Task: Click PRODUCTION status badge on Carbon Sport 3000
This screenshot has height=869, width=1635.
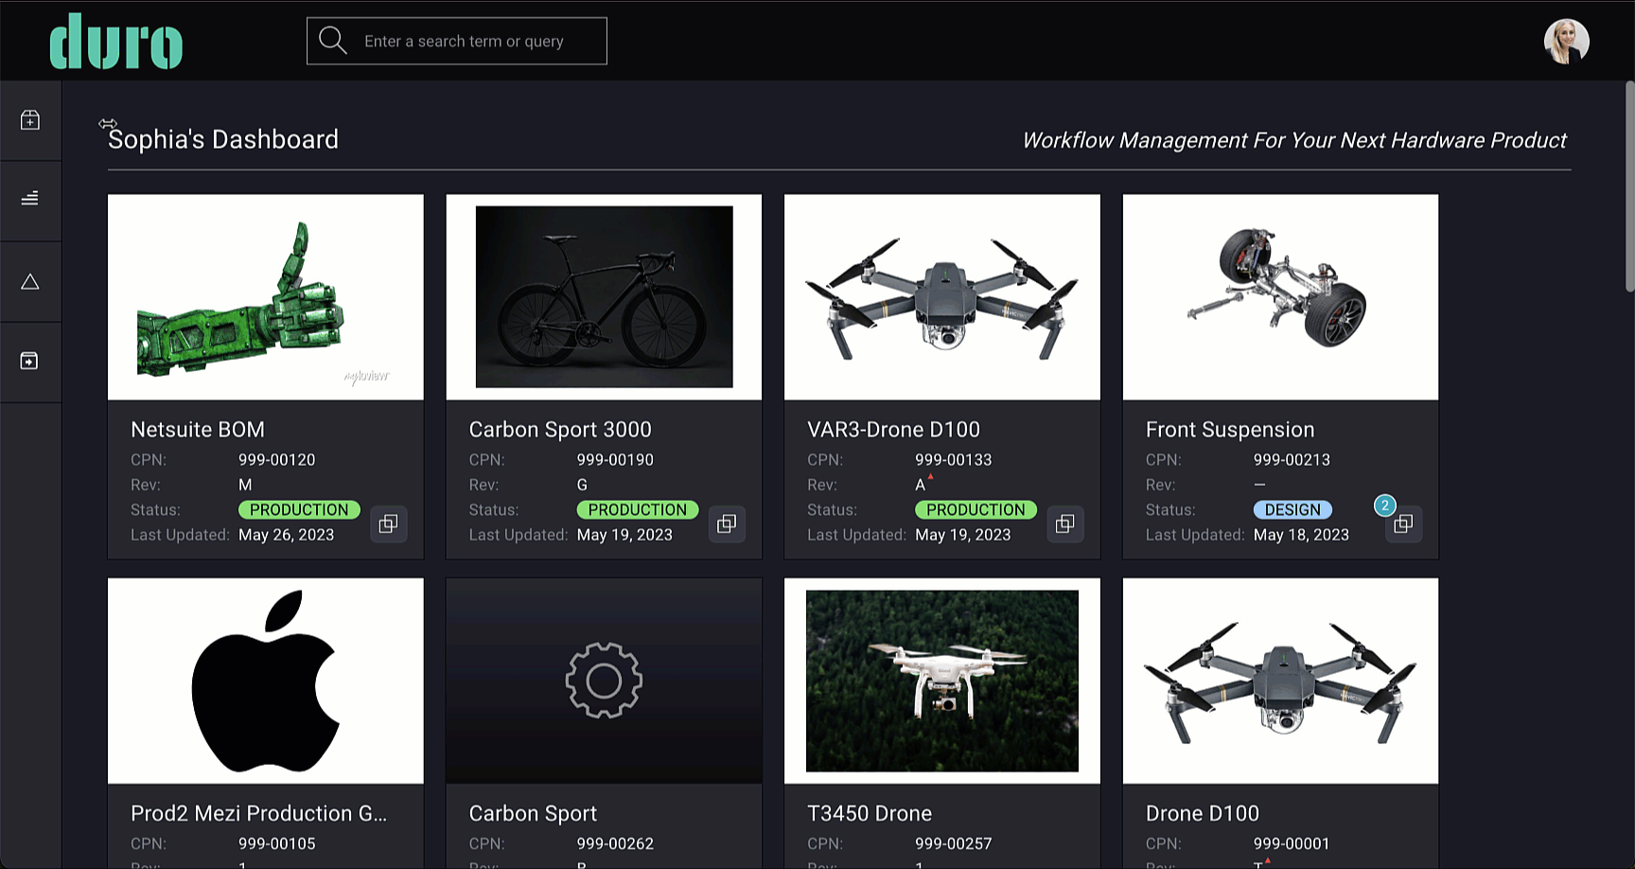Action: tap(637, 510)
